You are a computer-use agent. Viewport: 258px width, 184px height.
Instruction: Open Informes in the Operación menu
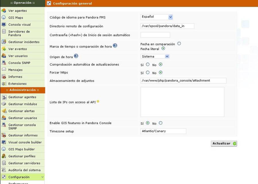pos(15,77)
